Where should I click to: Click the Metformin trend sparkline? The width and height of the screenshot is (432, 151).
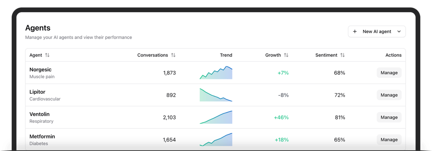click(x=216, y=140)
